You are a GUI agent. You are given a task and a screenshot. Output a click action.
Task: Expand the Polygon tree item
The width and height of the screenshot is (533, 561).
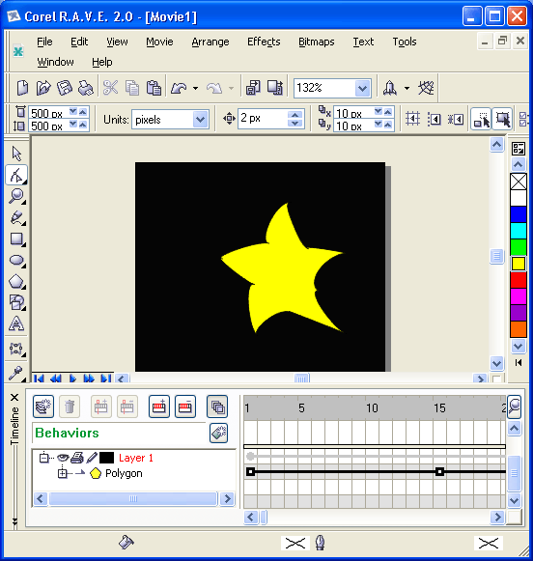(x=62, y=473)
